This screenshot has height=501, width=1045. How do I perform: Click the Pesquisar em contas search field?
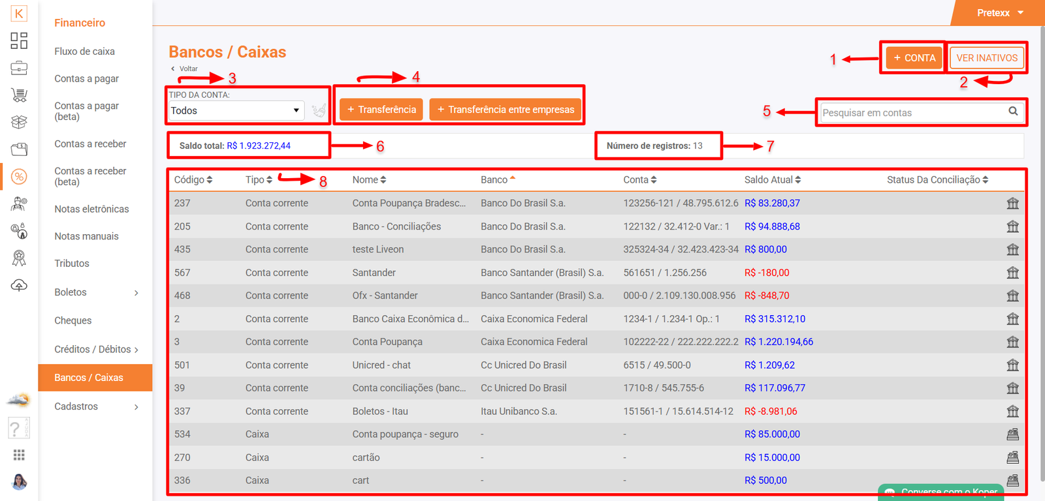(911, 113)
